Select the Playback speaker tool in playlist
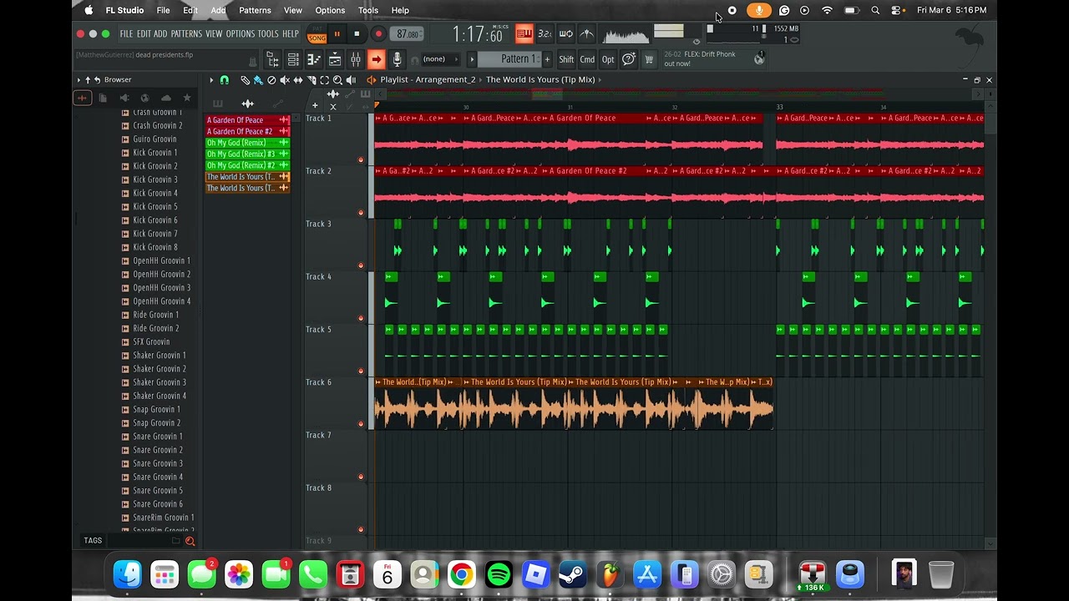Image resolution: width=1069 pixels, height=601 pixels. point(351,80)
